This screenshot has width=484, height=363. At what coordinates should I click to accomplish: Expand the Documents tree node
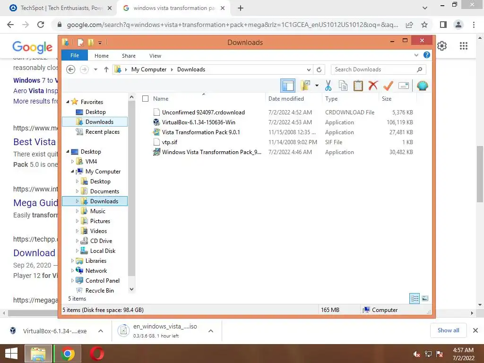pyautogui.click(x=77, y=191)
